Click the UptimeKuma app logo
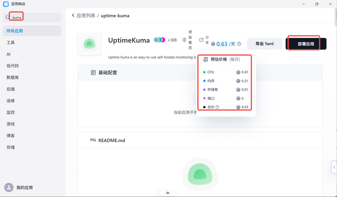The image size is (337, 197). pyautogui.click(x=90, y=44)
